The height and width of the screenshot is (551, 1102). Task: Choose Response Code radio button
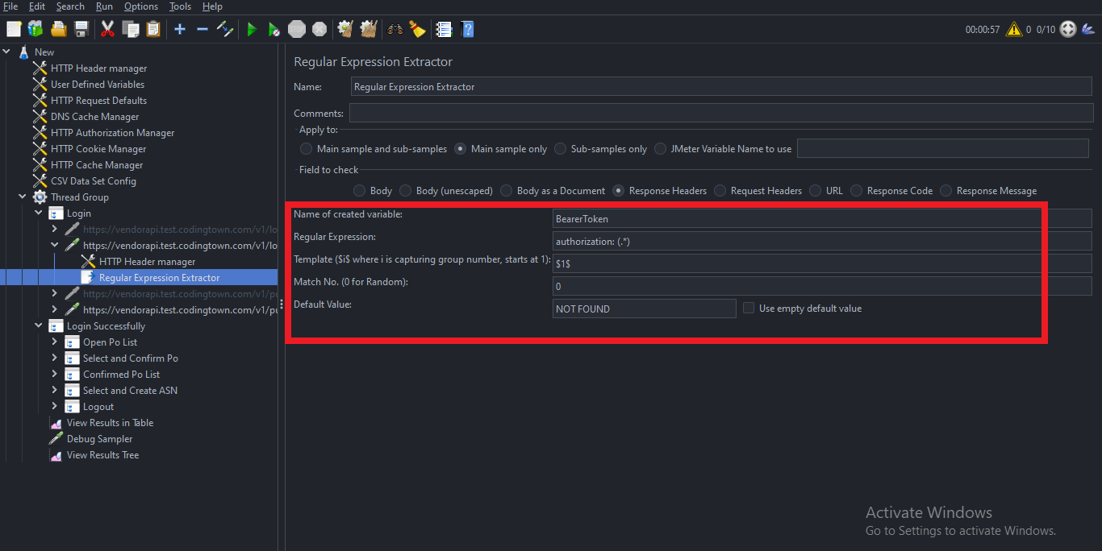[857, 191]
